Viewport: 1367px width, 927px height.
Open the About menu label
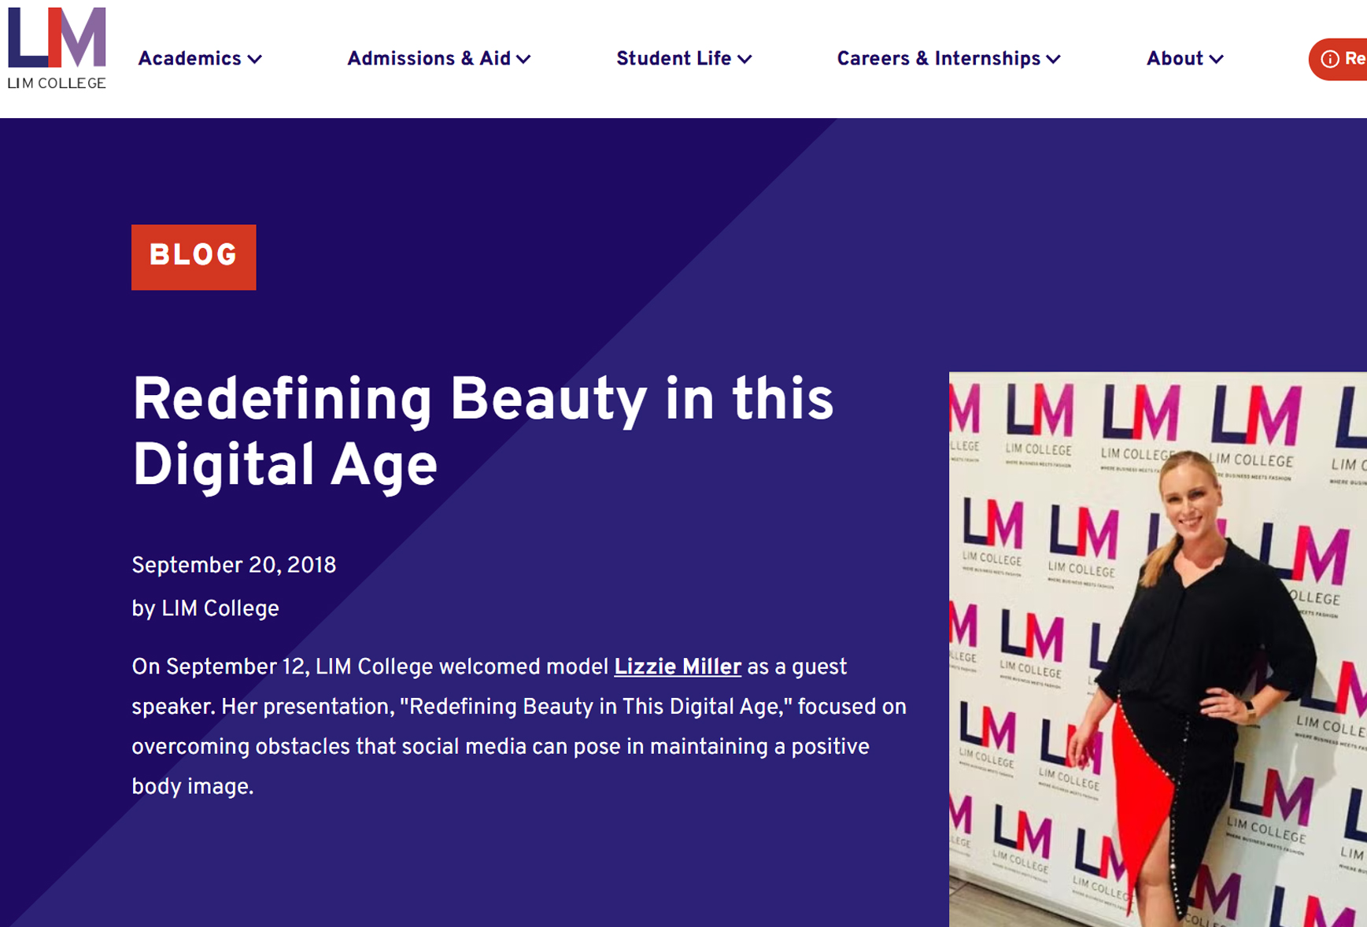tap(1174, 59)
